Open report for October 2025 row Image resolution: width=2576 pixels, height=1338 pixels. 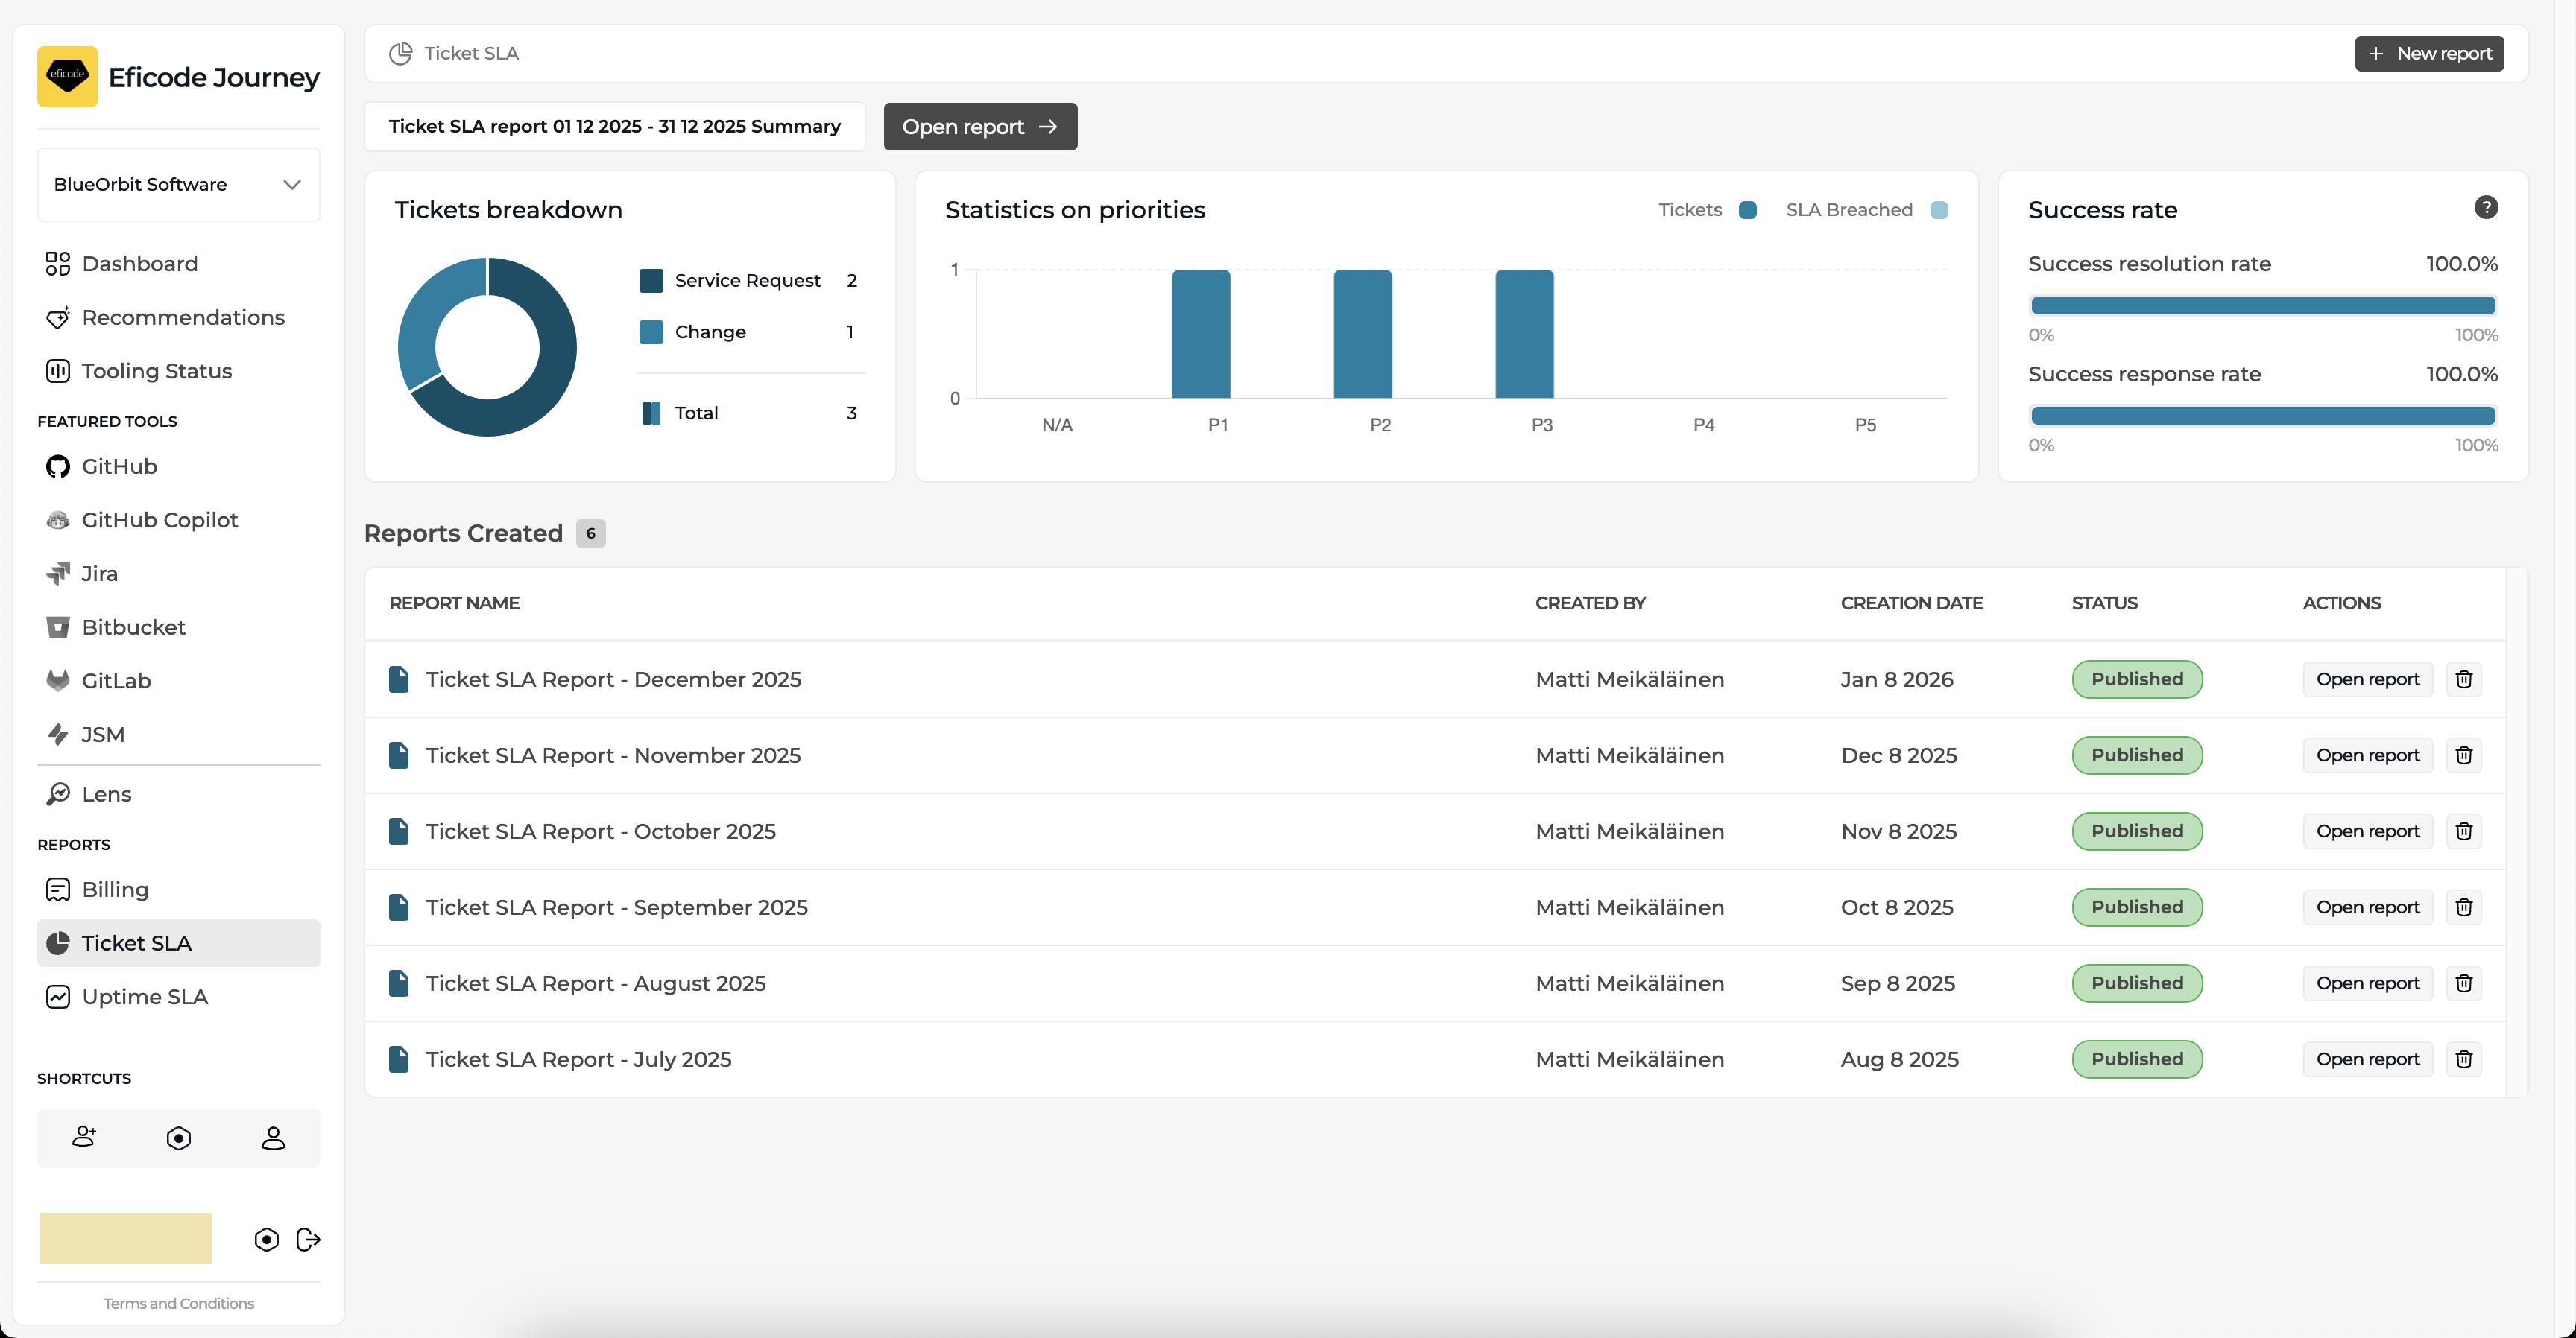click(2367, 831)
